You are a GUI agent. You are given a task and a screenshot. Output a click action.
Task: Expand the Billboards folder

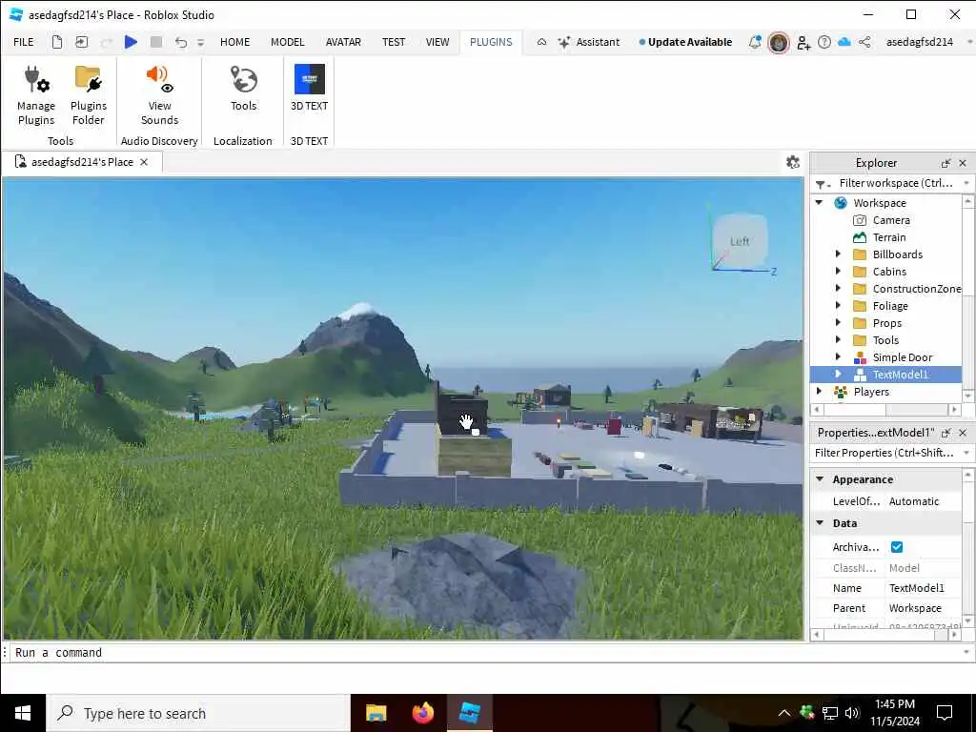pos(838,254)
